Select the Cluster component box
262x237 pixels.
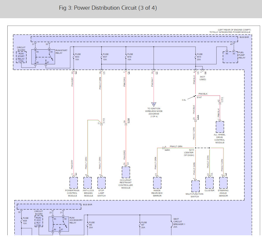pyautogui.click(x=209, y=183)
